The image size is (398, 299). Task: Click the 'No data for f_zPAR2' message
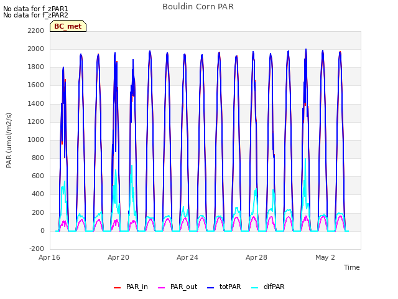pyautogui.click(x=35, y=15)
